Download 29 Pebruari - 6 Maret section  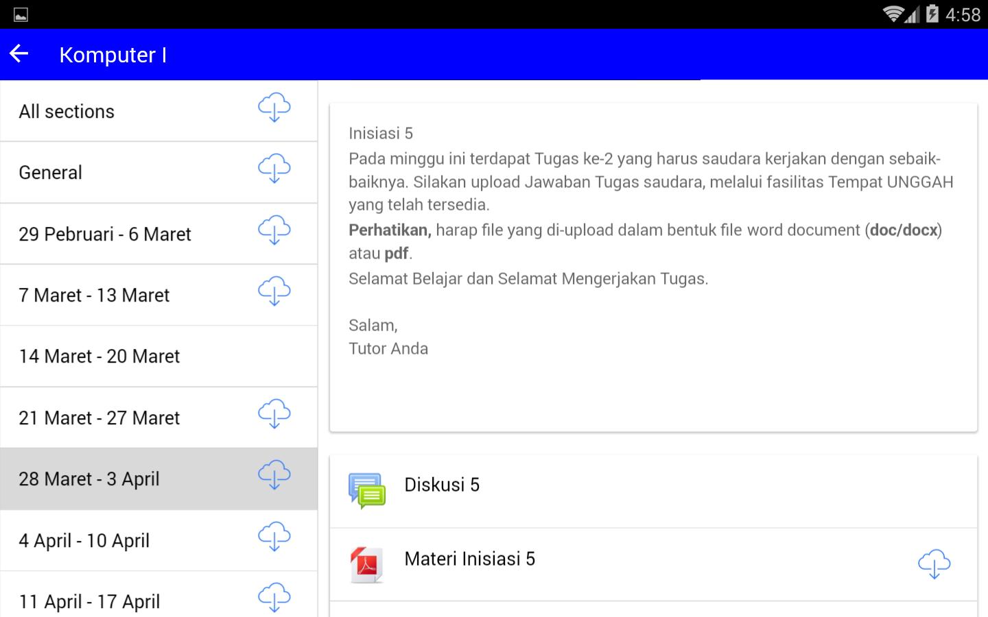point(274,230)
